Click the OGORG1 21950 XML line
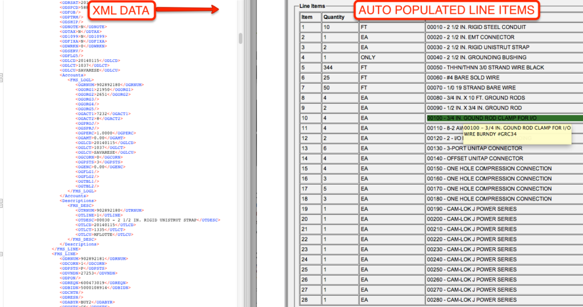 pyautogui.click(x=104, y=89)
